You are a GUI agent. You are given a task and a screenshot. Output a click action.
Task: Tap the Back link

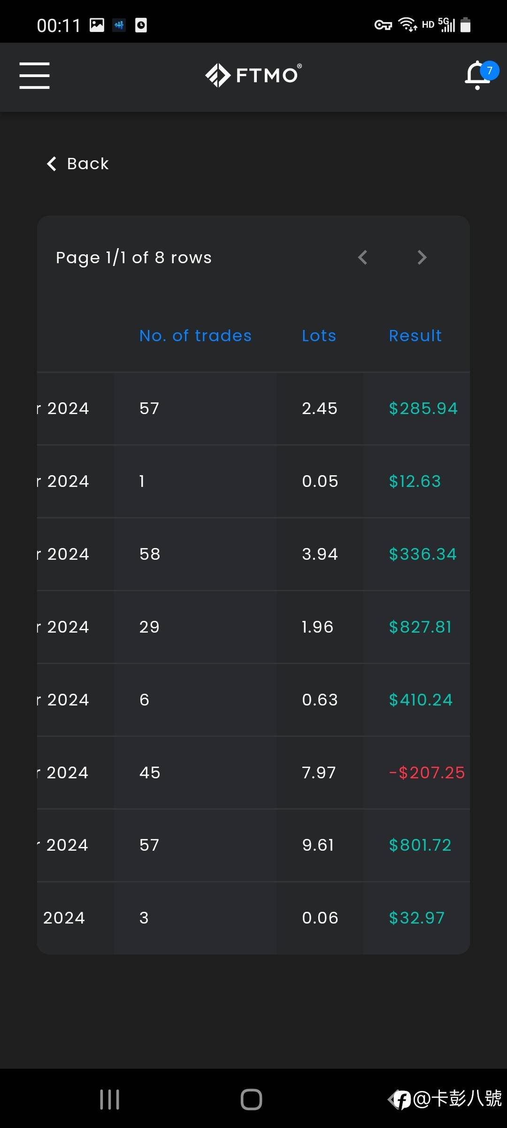78,164
